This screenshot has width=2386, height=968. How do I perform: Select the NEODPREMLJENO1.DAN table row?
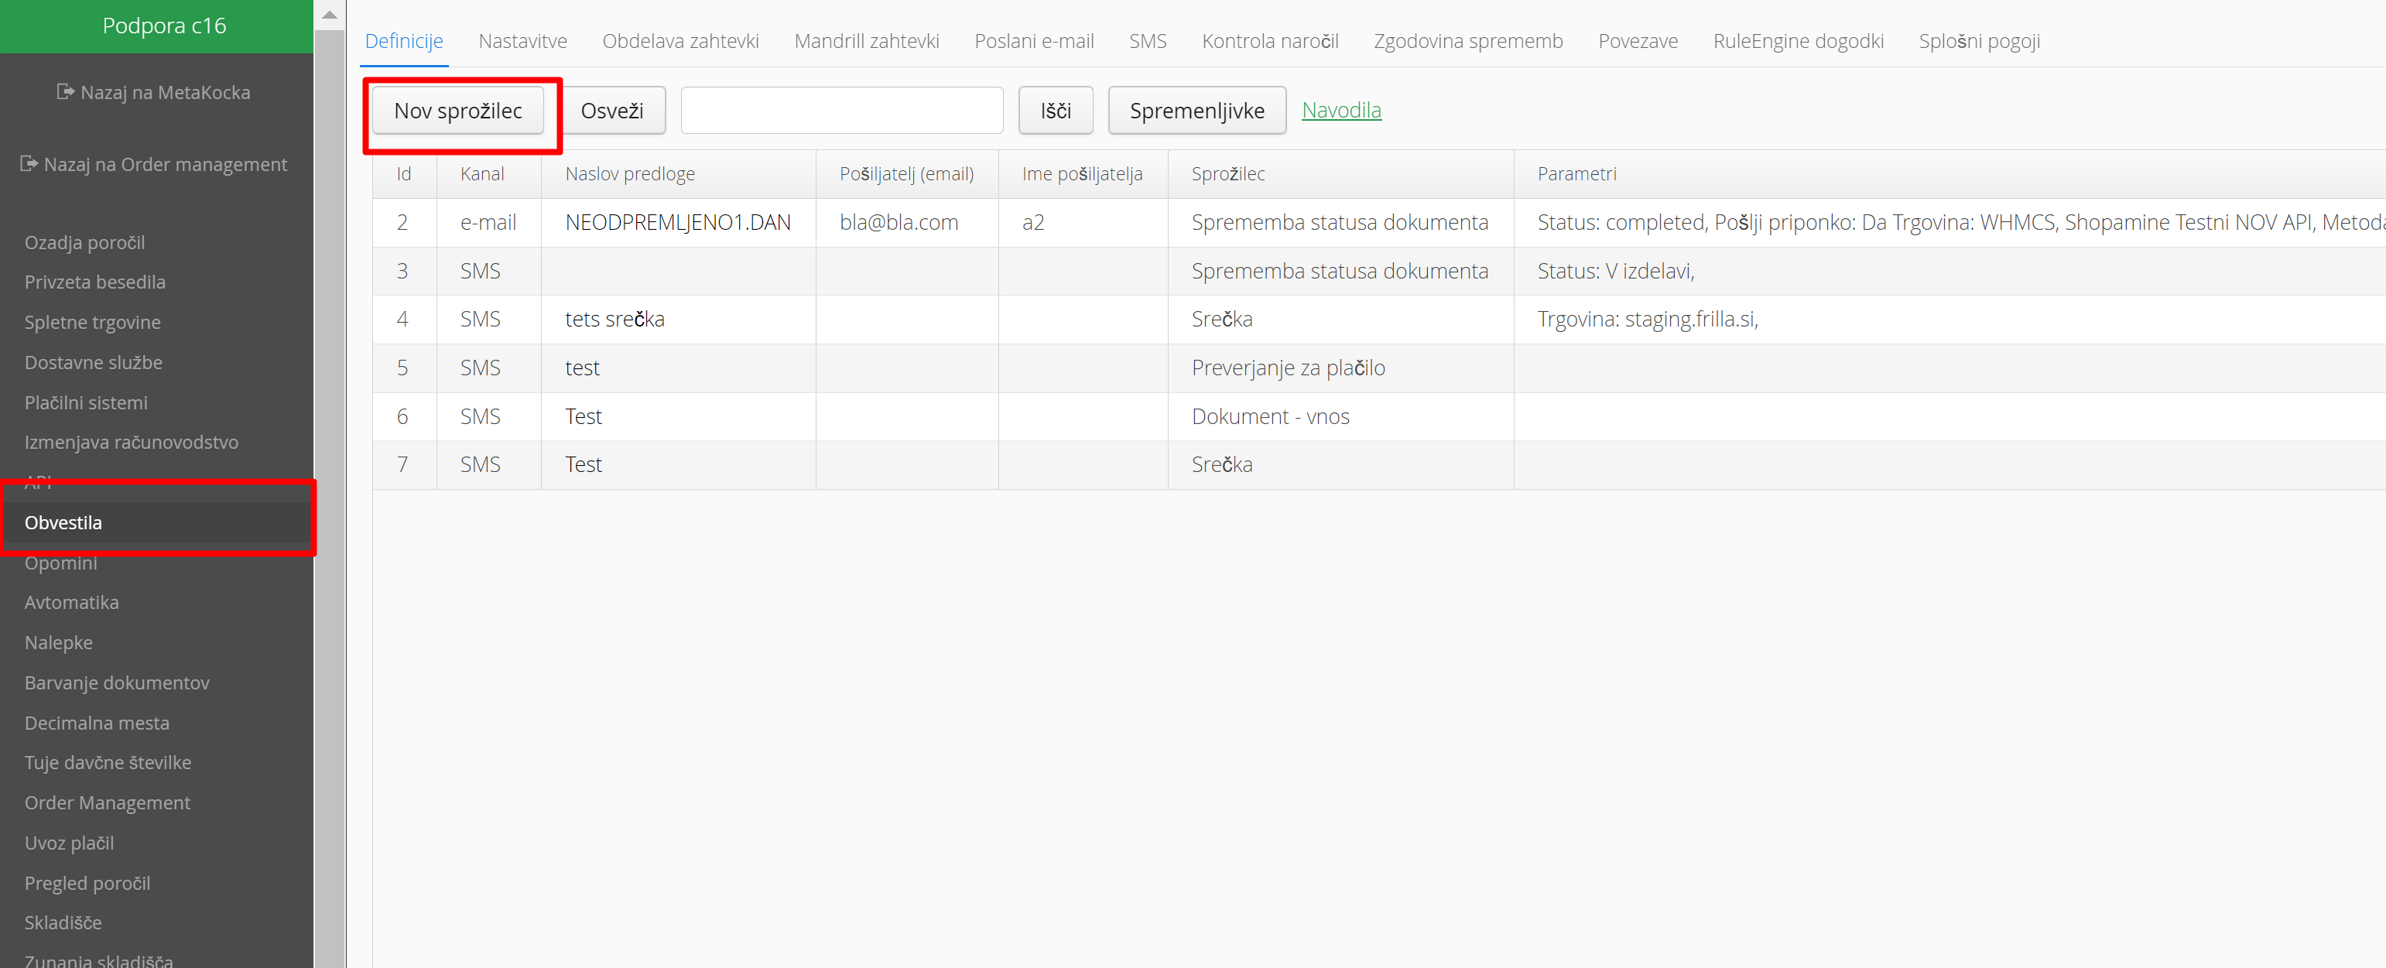tap(677, 222)
